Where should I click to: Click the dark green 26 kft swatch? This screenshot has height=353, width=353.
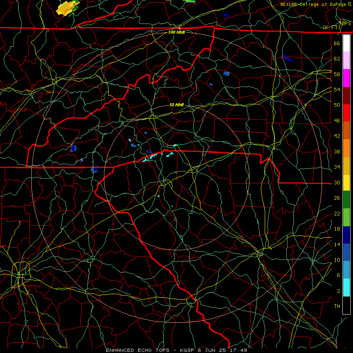[x=346, y=200]
